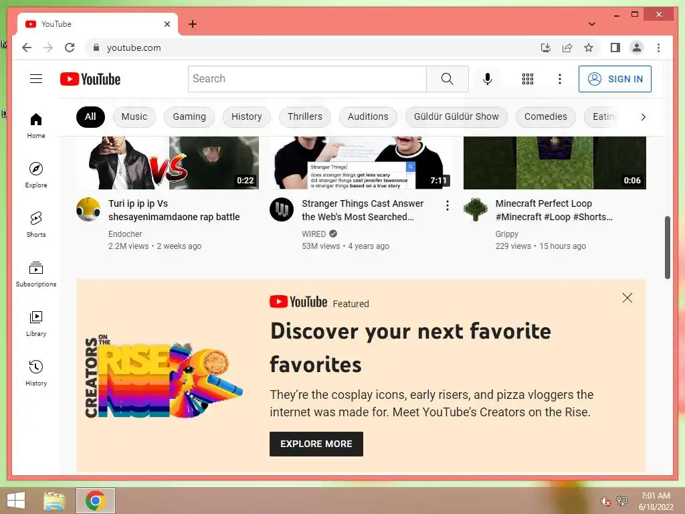Play the 0:06 Minecraft thumbnail

555,163
